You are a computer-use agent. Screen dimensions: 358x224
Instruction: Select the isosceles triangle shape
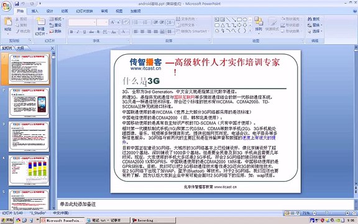click(223, 25)
